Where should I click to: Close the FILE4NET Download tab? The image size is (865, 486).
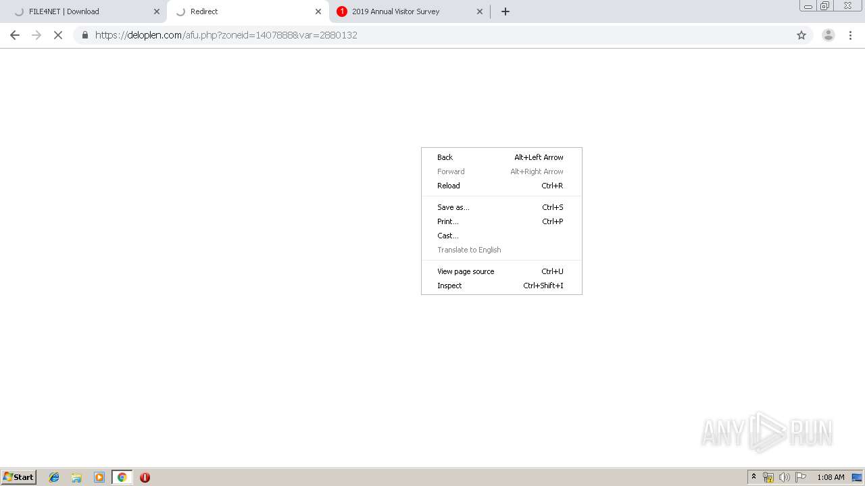tap(157, 11)
